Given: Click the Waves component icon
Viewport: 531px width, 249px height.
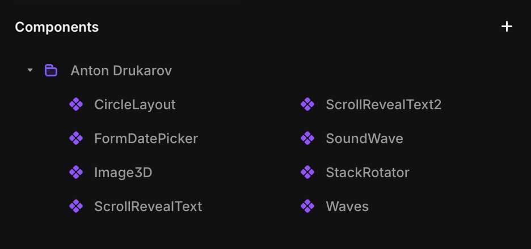Looking at the screenshot, I should pyautogui.click(x=307, y=207).
